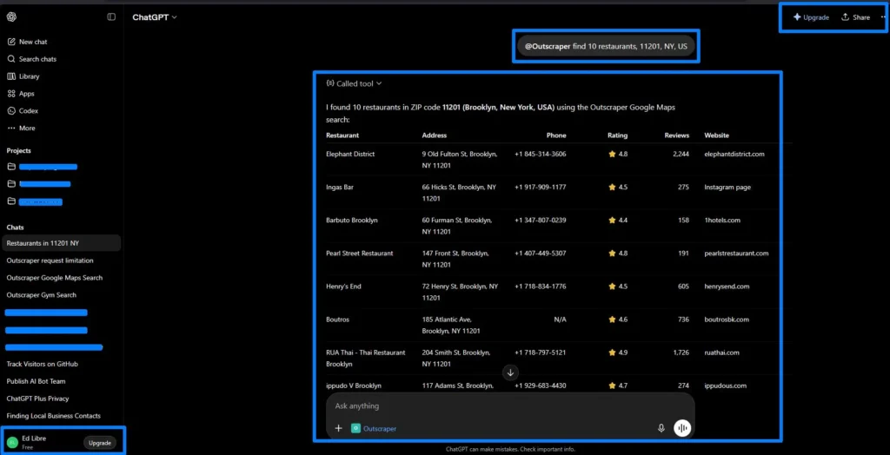Click the user message mentioning @Outscraper
The height and width of the screenshot is (455, 890).
[x=606, y=47]
